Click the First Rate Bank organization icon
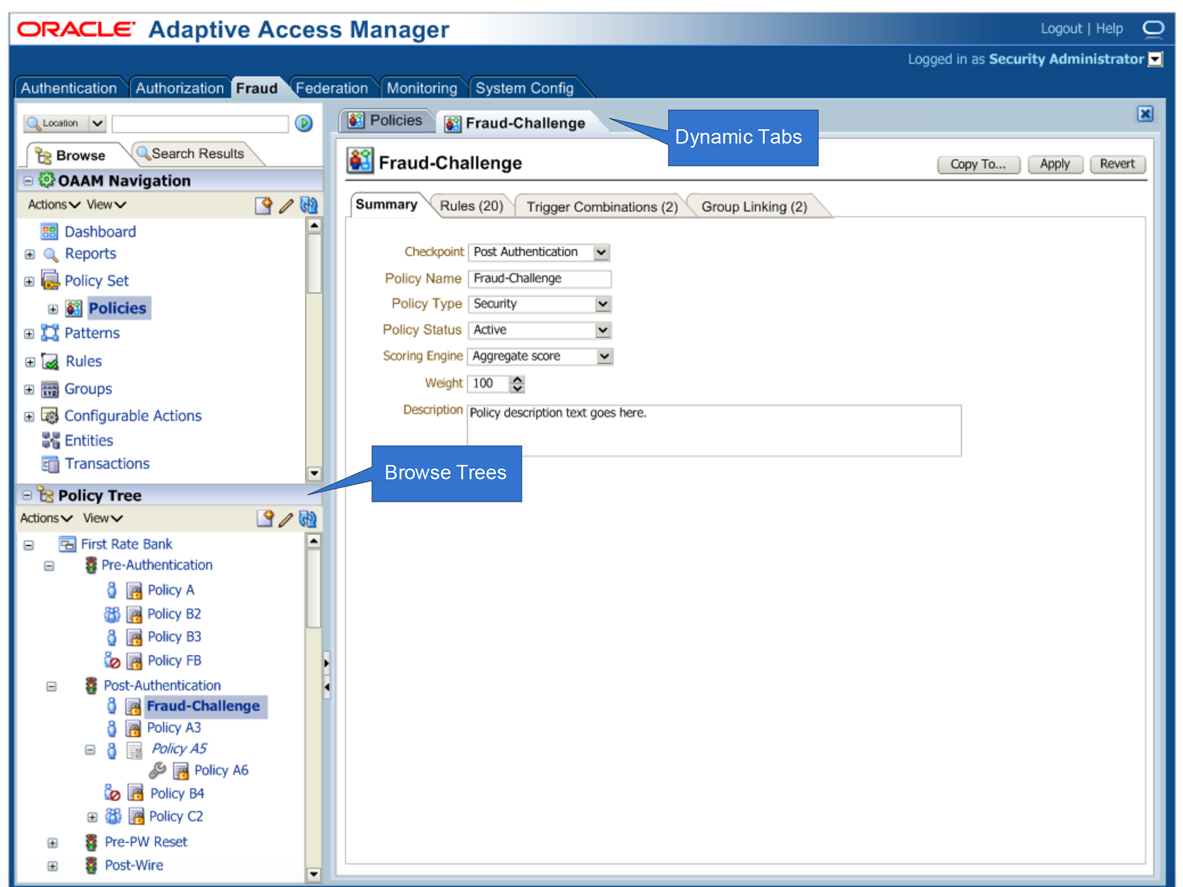The height and width of the screenshot is (887, 1183). (x=67, y=544)
